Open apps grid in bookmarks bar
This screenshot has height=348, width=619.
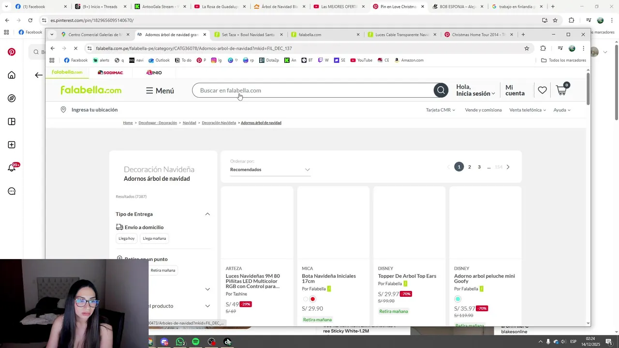pos(52,60)
